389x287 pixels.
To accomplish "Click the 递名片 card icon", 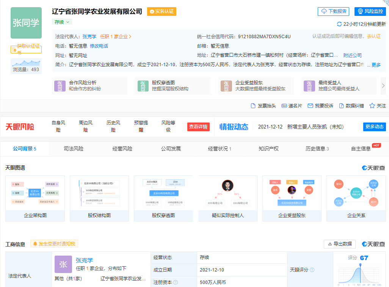I will click(x=284, y=105).
